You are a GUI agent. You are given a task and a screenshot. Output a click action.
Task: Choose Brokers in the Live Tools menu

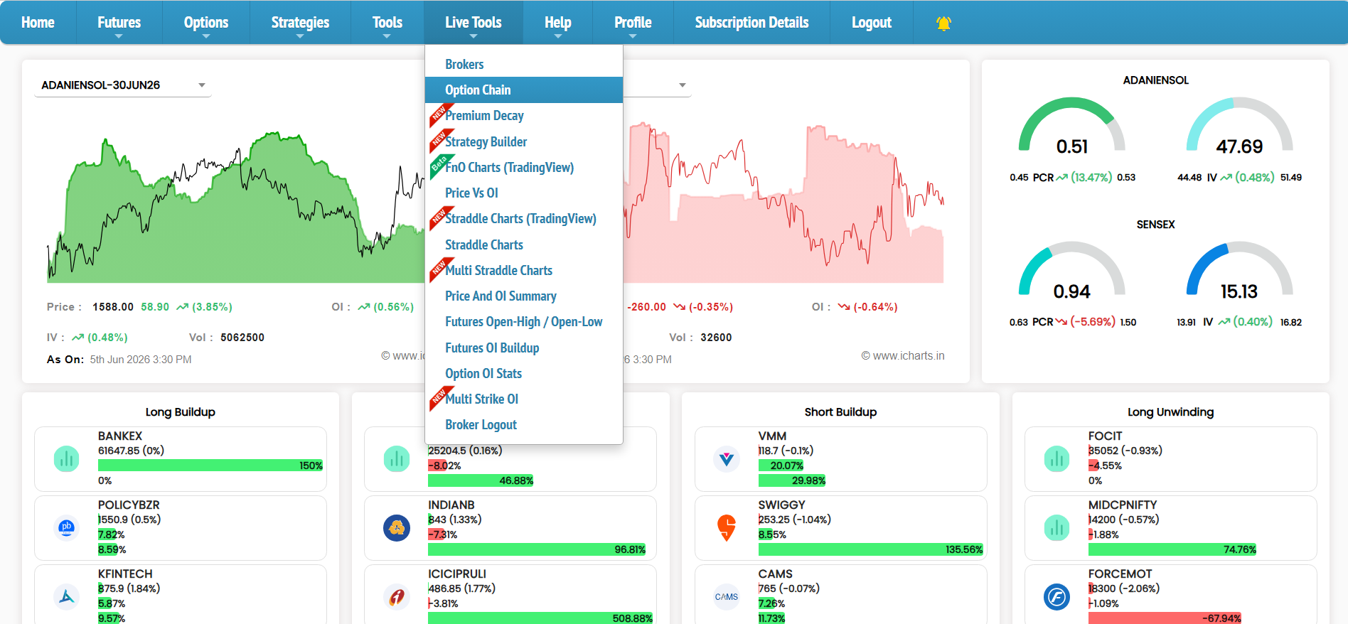(x=524, y=65)
